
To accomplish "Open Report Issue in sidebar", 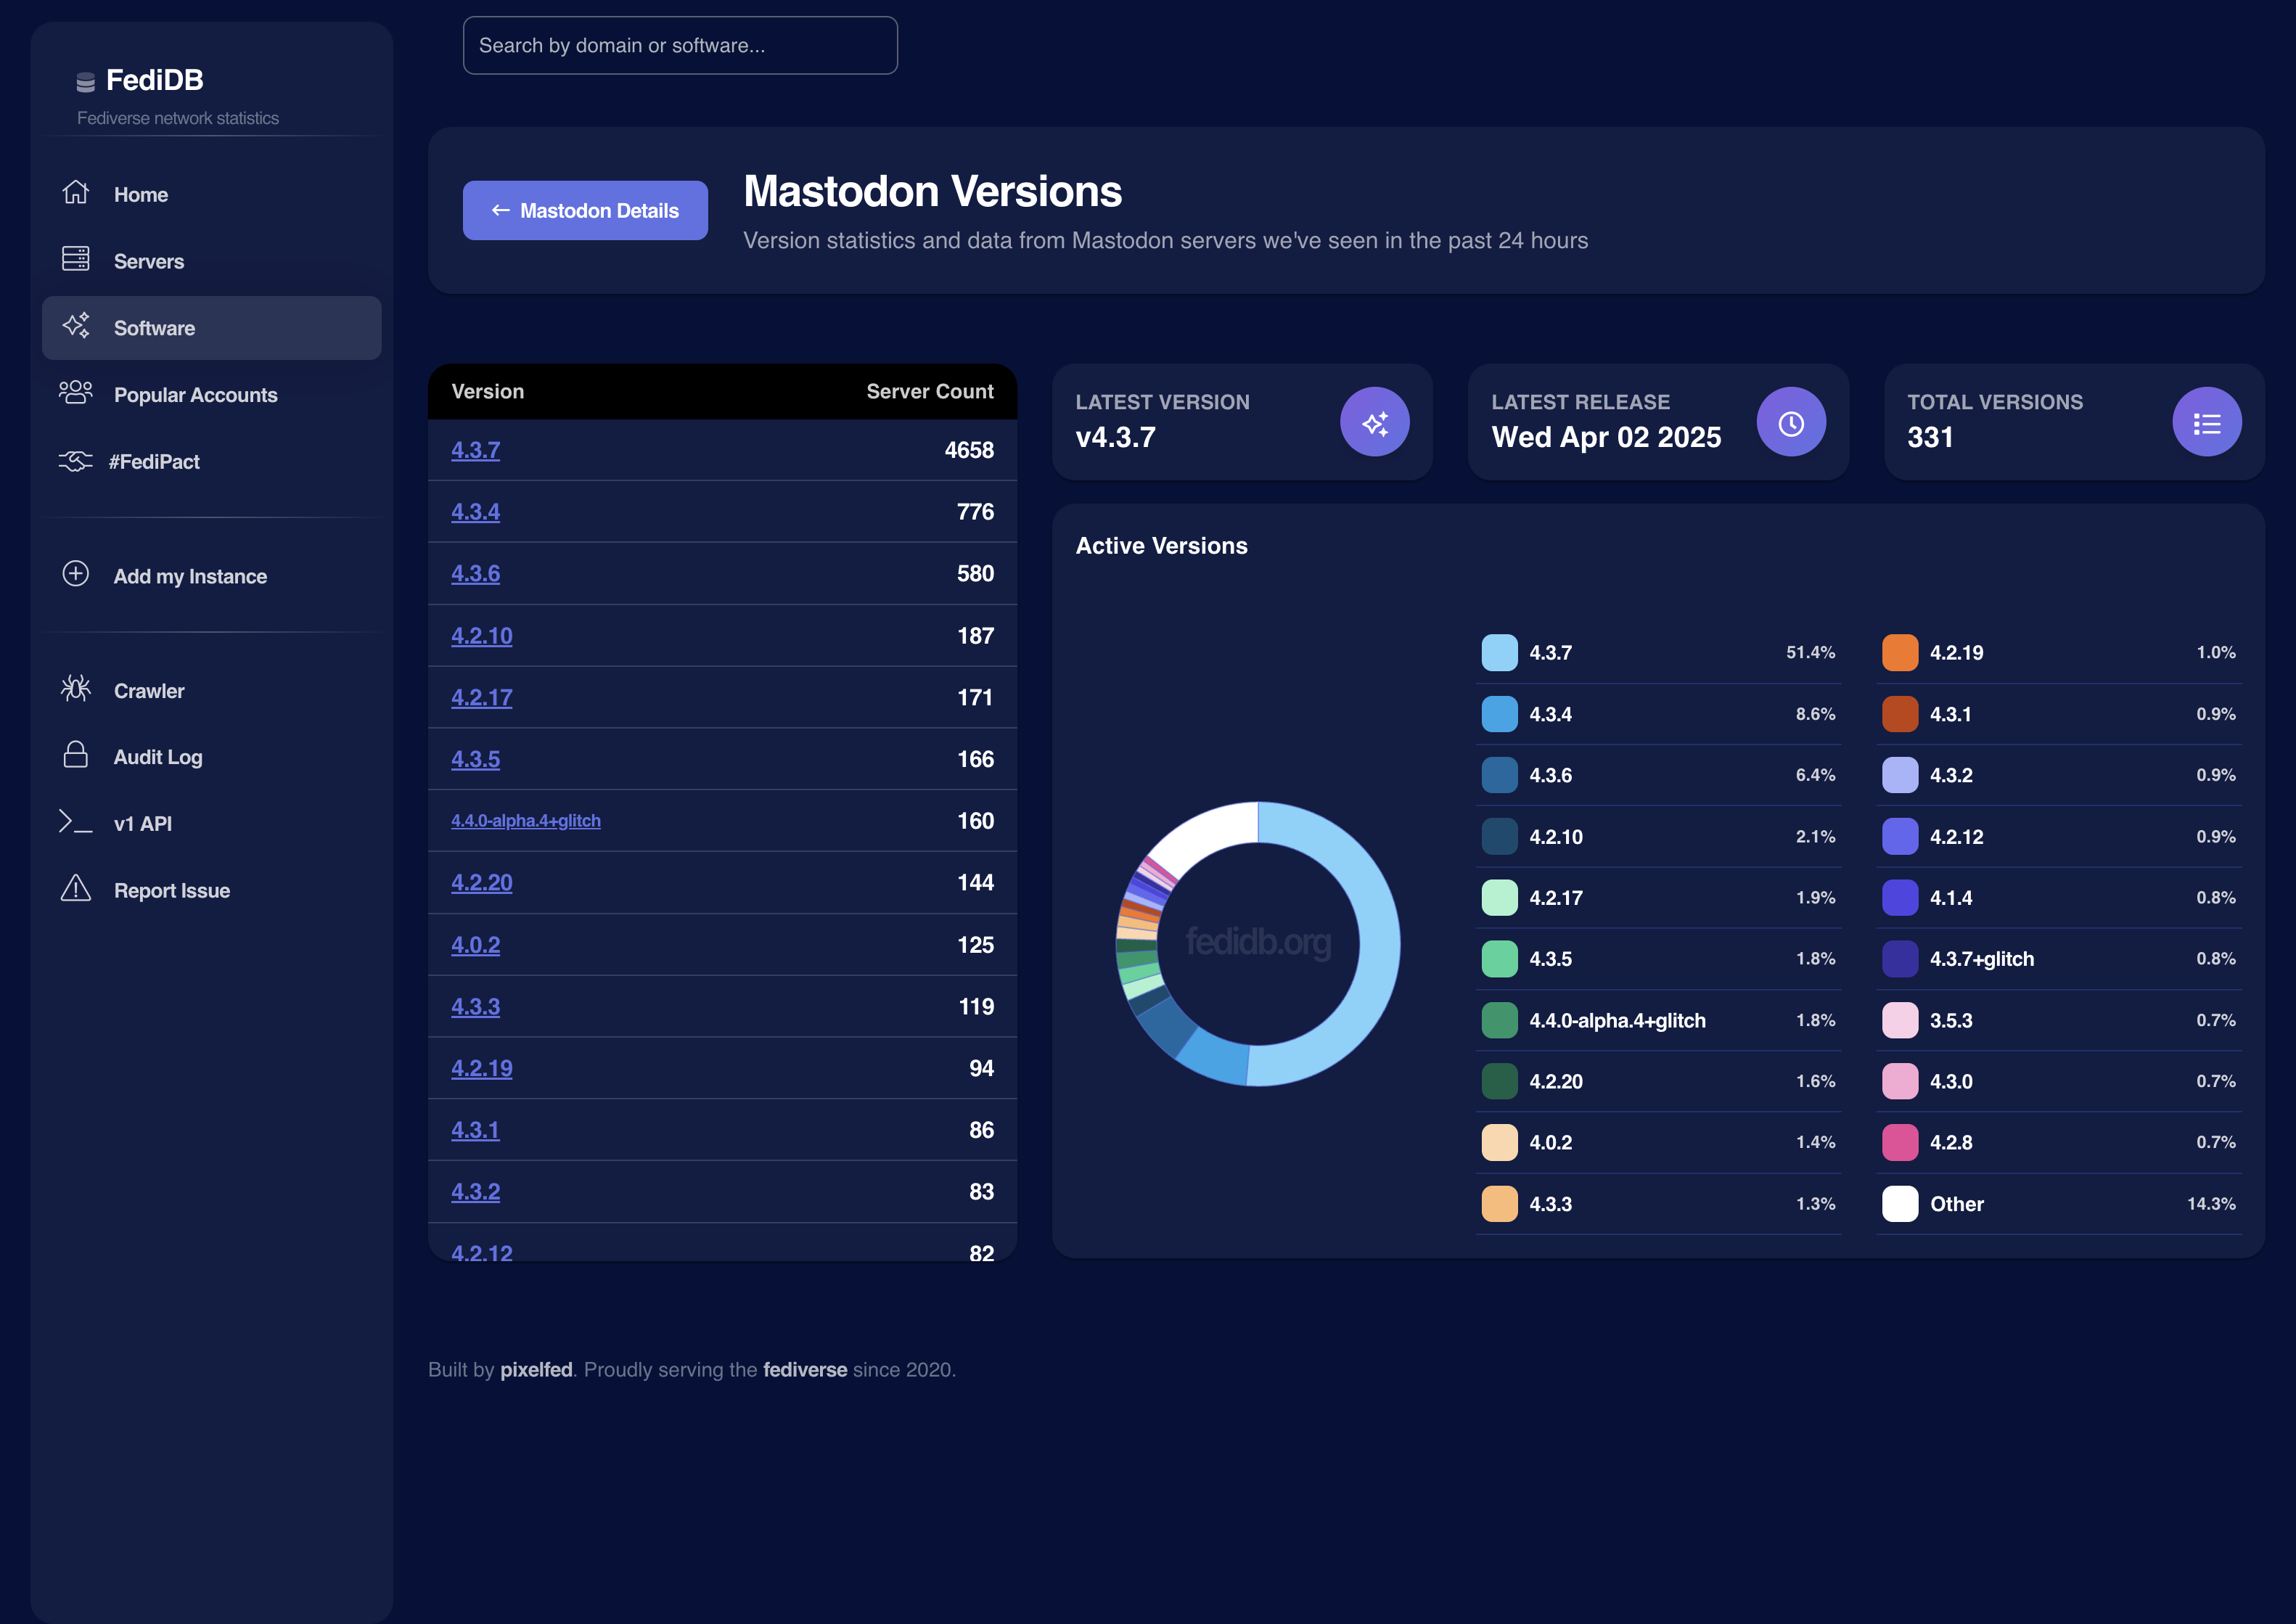I will pos(211,890).
